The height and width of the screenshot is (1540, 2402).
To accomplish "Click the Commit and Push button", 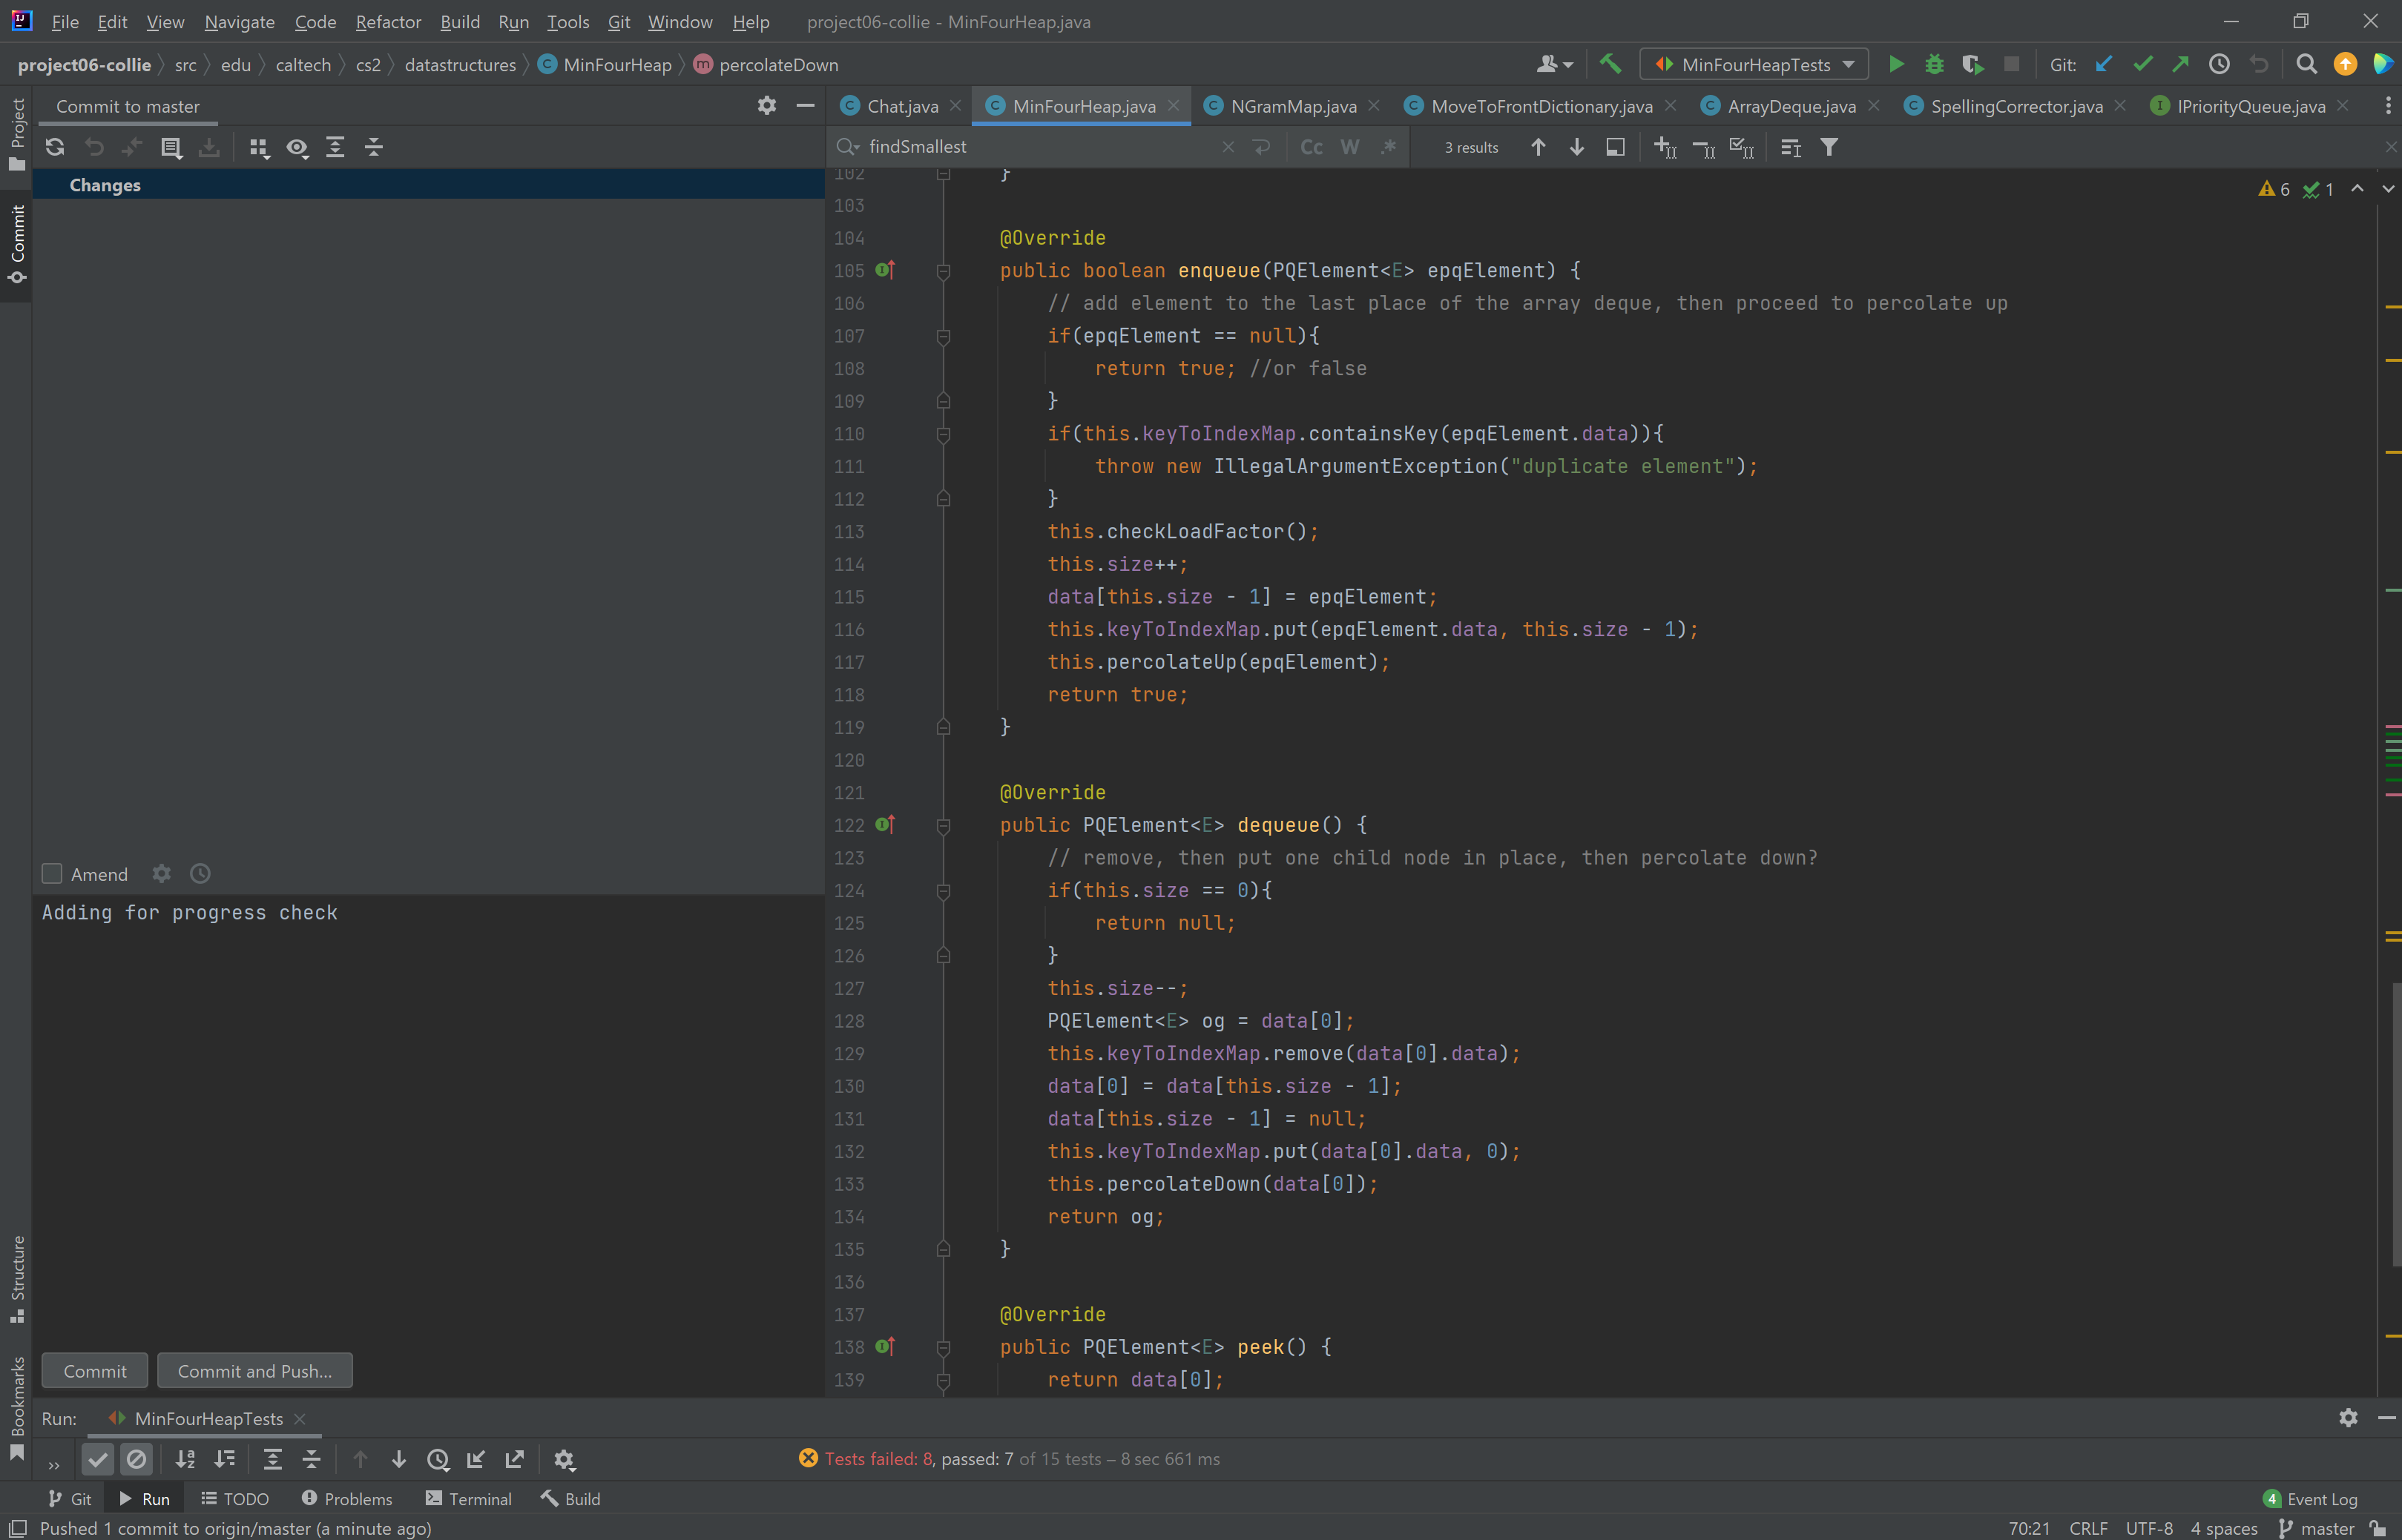I will 254,1371.
